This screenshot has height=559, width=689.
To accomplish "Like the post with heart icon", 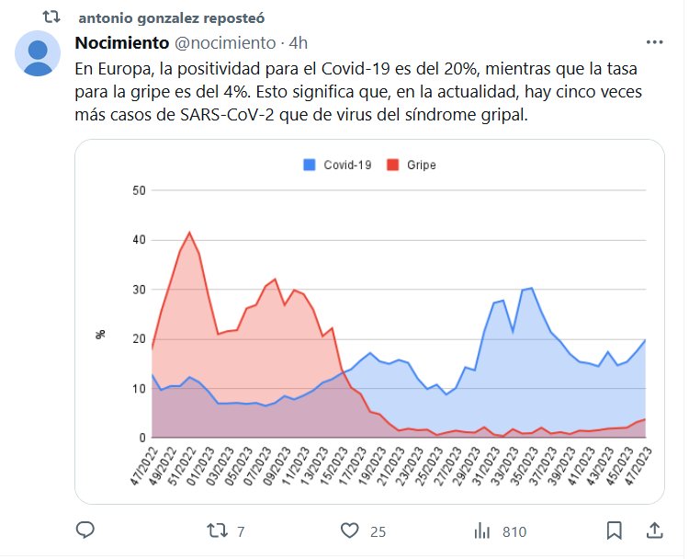I will point(349,530).
